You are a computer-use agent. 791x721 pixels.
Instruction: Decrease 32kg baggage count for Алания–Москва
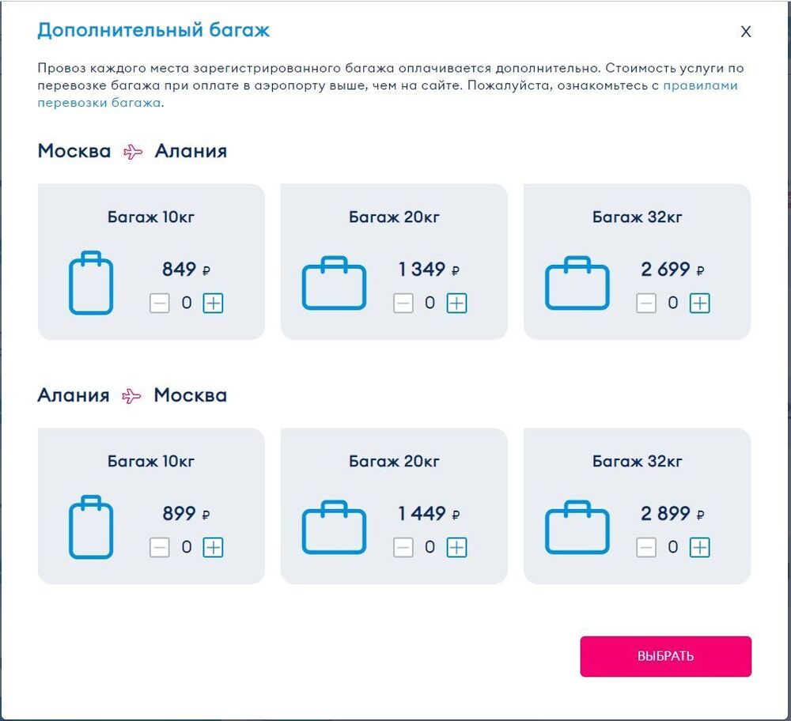[646, 547]
